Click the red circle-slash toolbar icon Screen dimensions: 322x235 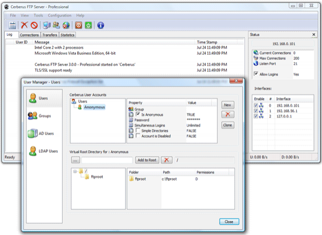pyautogui.click(x=34, y=25)
